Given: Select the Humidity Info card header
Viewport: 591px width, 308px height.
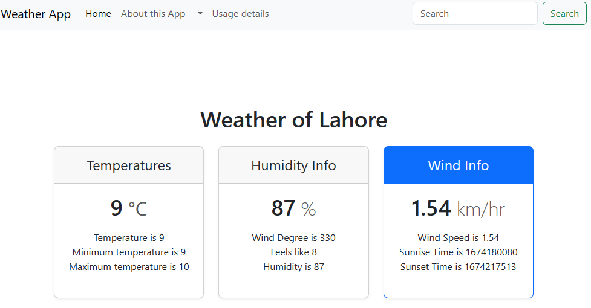Looking at the screenshot, I should tap(293, 165).
